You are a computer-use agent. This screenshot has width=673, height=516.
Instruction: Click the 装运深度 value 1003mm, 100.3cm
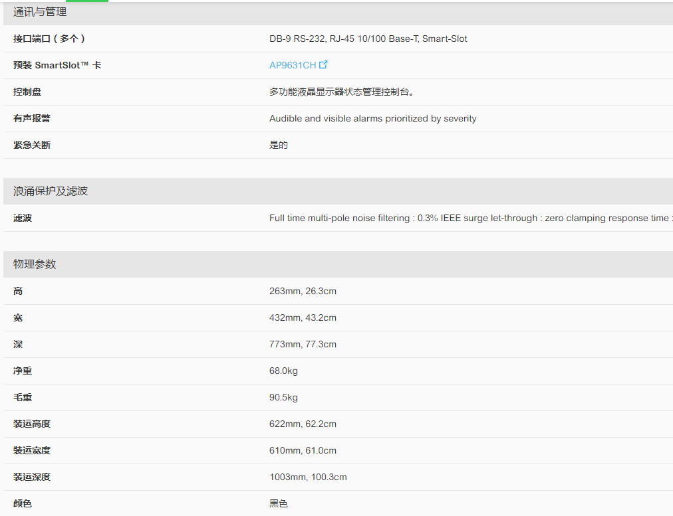(308, 477)
